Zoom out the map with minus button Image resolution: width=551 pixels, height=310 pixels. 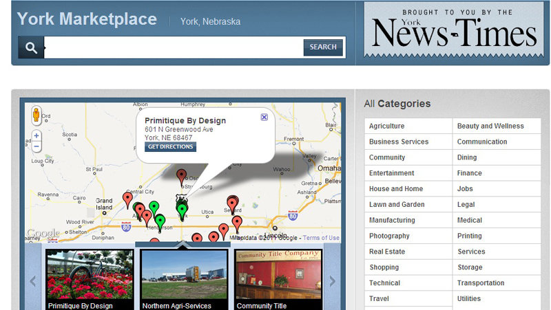point(37,146)
